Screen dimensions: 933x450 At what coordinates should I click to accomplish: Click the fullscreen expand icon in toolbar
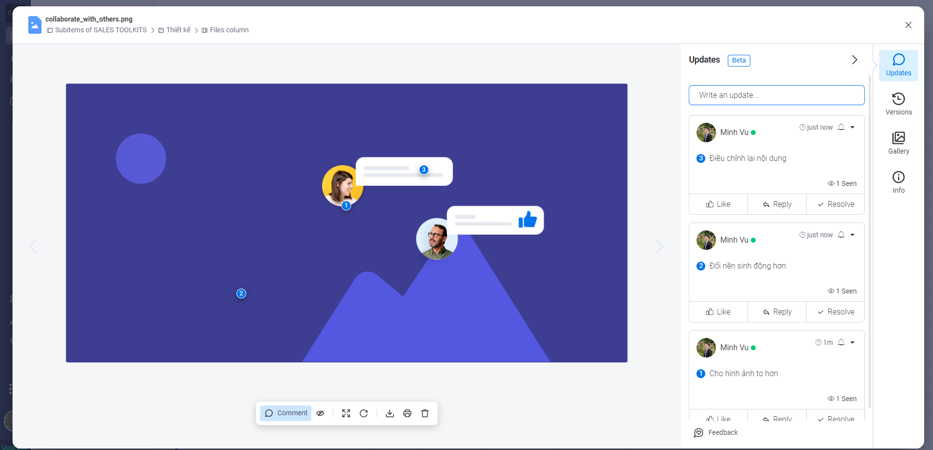(346, 413)
